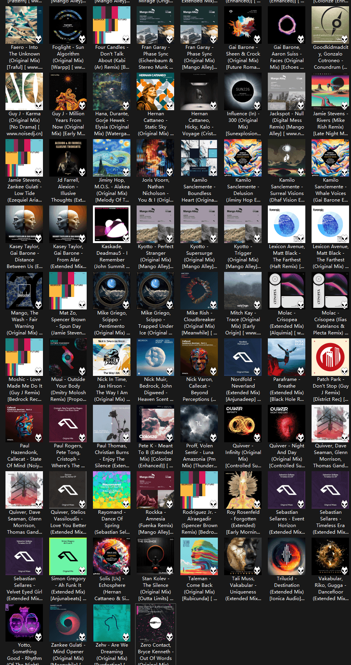Select the Rayomand - Dance Of Spring title

click(112, 522)
